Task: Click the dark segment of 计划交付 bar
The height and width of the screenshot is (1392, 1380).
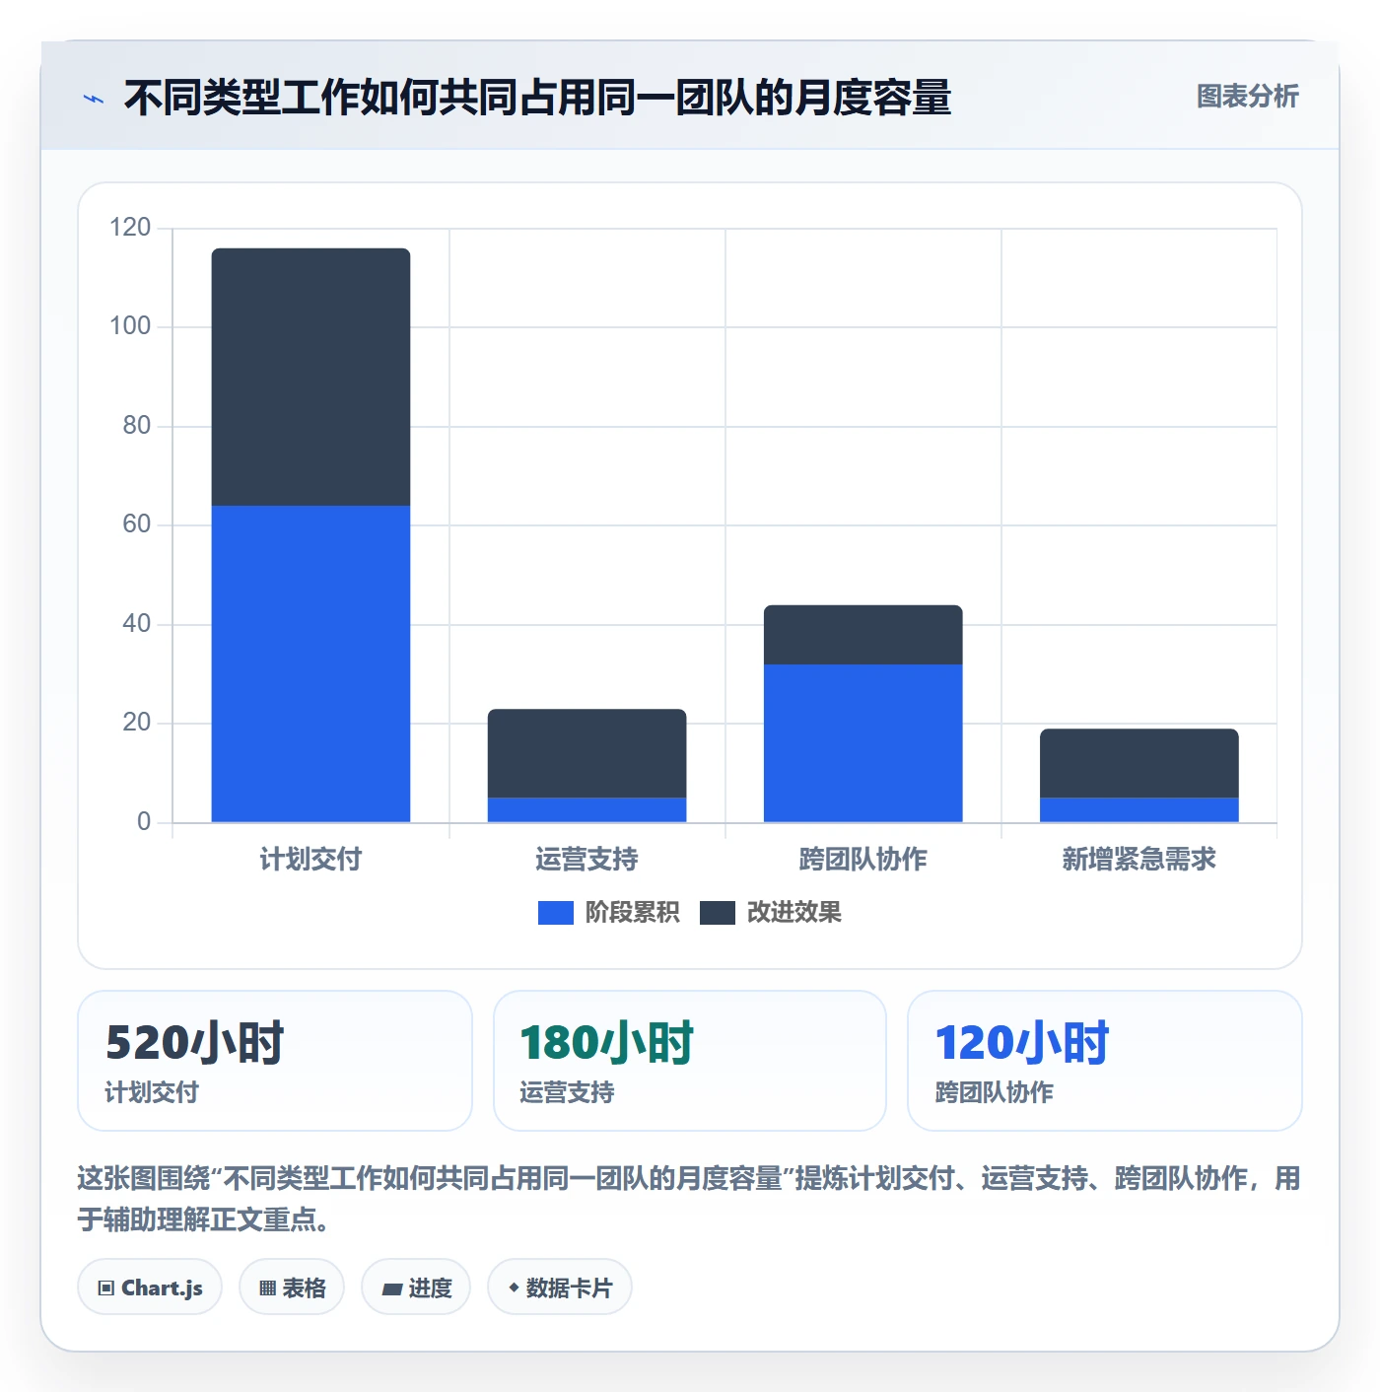Action: tap(310, 377)
